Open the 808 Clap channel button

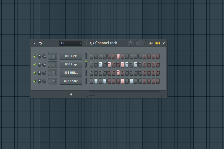coord(71,65)
